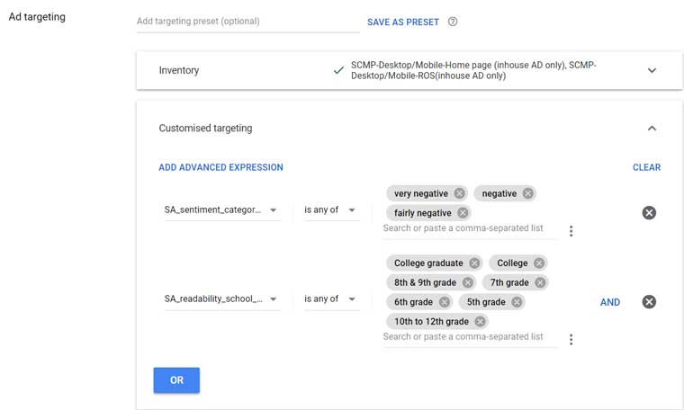Remove the 'fairly negative' chip
Image resolution: width=684 pixels, height=410 pixels.
(x=463, y=212)
